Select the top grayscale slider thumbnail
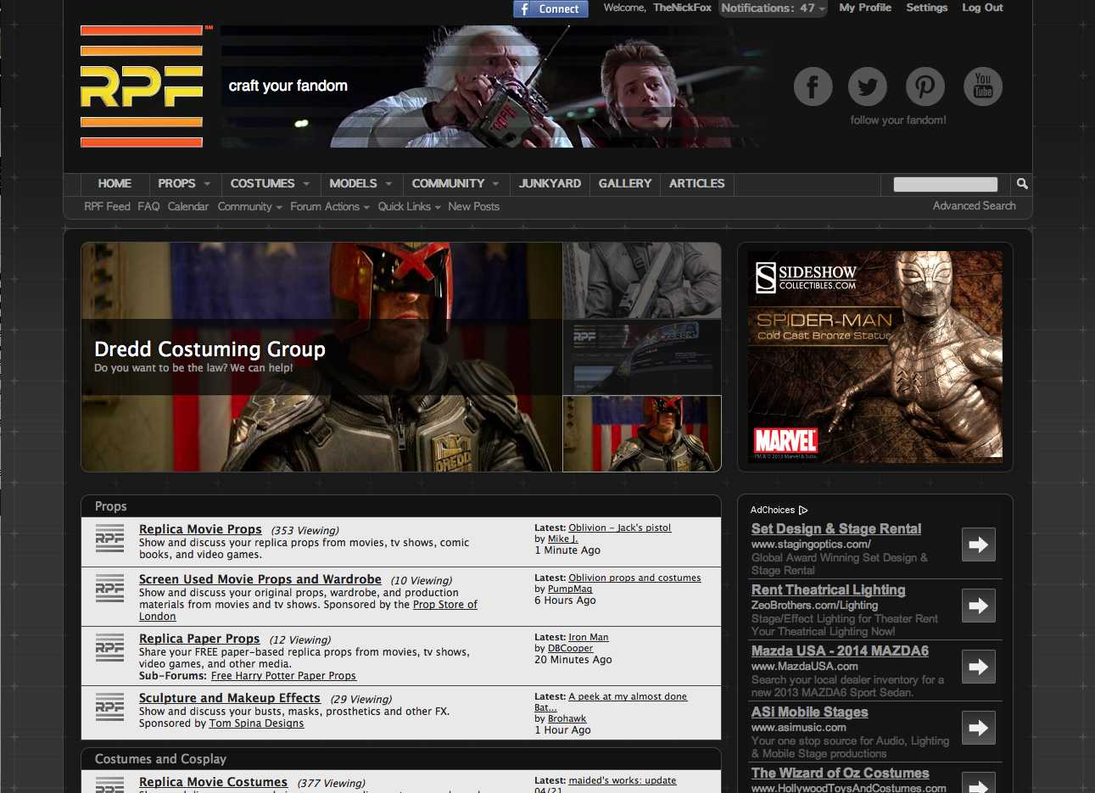Viewport: 1095px width, 793px height. tap(642, 281)
